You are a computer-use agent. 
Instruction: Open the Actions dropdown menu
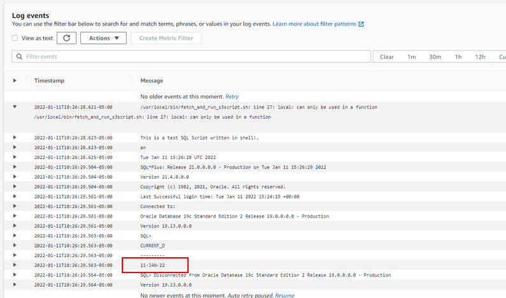pos(103,38)
